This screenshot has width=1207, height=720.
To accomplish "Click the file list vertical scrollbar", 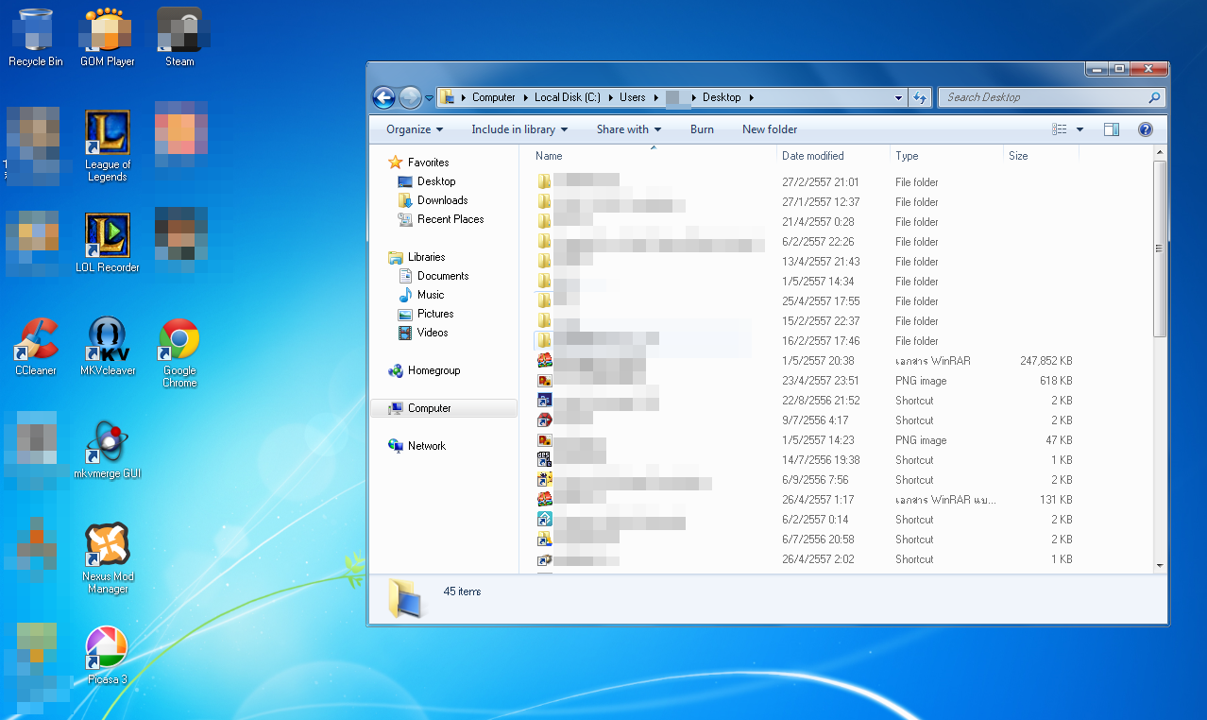I will (1160, 378).
